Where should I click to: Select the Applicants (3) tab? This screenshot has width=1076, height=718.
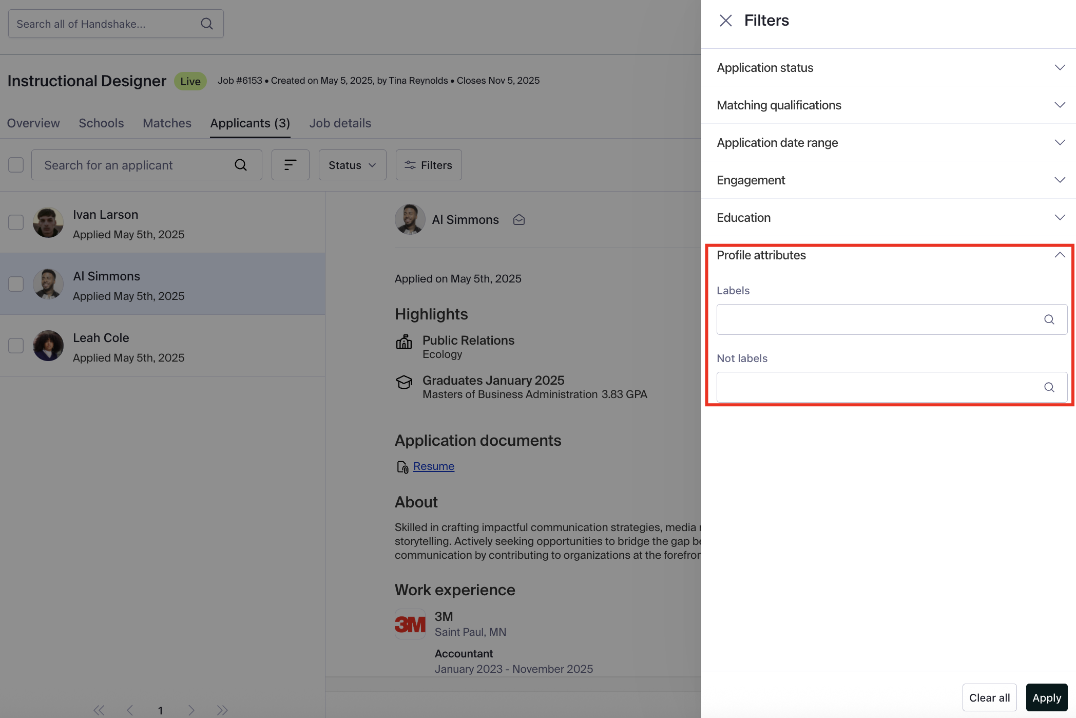click(x=250, y=123)
